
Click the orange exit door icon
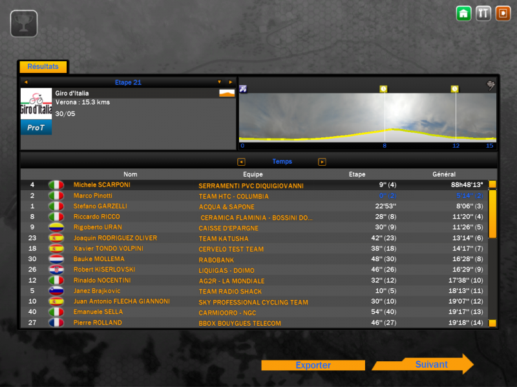pos(503,14)
